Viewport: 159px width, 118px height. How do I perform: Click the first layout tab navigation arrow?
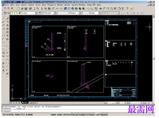(x=11, y=103)
